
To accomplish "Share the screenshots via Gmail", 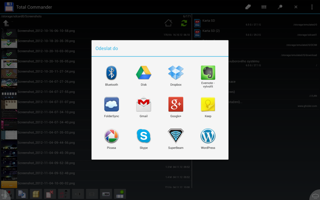I will point(144,107).
